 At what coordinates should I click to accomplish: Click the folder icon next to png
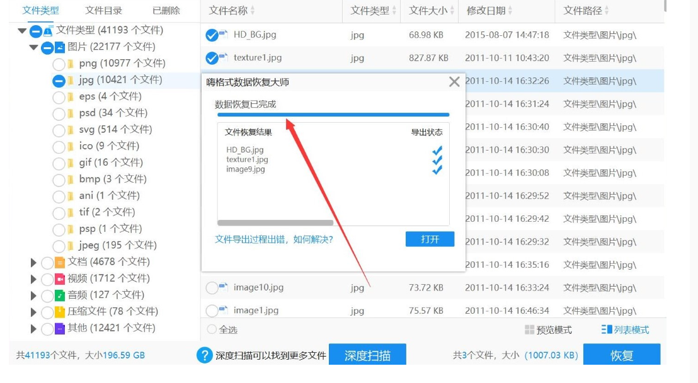pos(71,64)
